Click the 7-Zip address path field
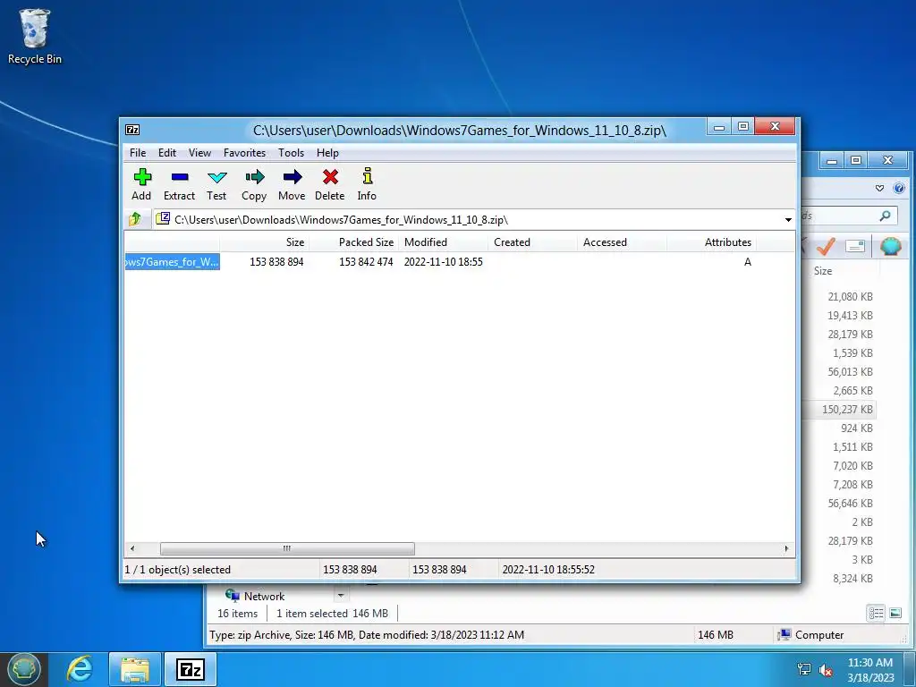This screenshot has height=687, width=916. pos(472,220)
